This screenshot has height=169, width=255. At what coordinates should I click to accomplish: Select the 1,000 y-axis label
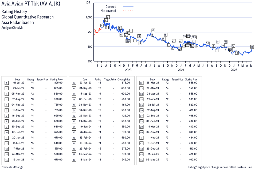click(x=89, y=17)
